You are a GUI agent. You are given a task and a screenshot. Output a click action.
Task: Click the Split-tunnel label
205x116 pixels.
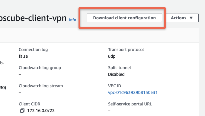pos(120,68)
